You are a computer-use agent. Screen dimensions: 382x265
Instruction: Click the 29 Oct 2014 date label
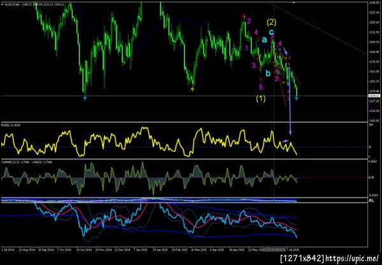click(x=83, y=250)
